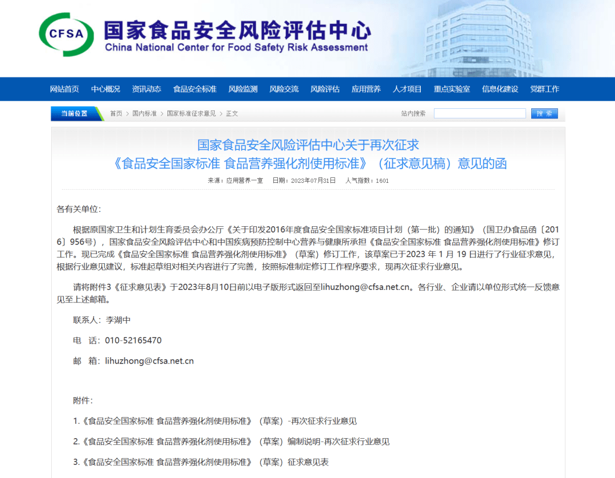
Task: Click 人气指数：1601 text
Action: click(x=367, y=181)
